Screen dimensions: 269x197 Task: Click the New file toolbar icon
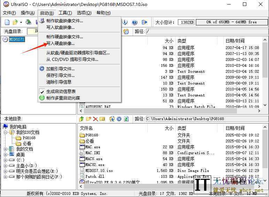click(7, 22)
